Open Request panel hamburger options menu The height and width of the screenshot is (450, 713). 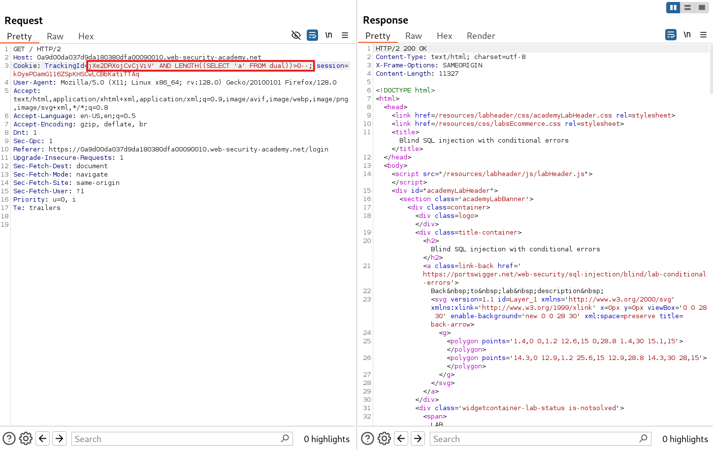click(345, 35)
